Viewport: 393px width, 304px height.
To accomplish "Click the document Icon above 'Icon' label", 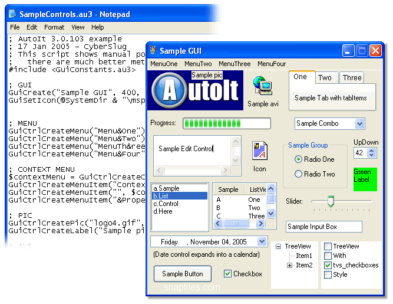I will click(260, 151).
